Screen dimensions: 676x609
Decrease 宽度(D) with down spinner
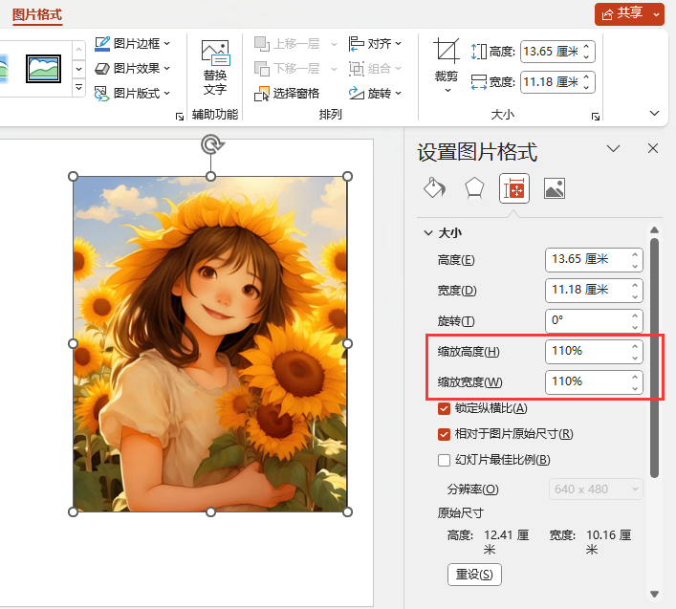[635, 296]
